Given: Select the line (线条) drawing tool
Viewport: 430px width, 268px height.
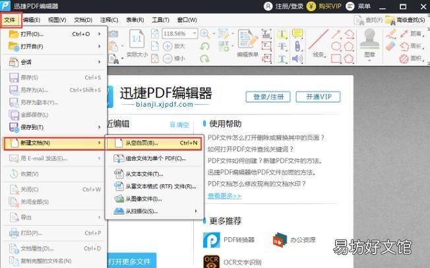Looking at the screenshot, I should tap(319, 43).
